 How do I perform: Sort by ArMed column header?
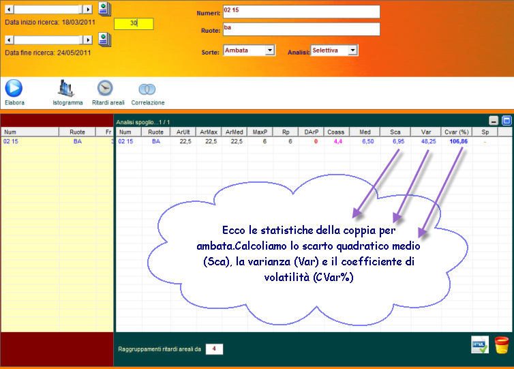point(235,132)
